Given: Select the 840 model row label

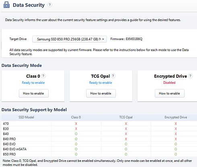Looking at the screenshot, I should 6,134.
